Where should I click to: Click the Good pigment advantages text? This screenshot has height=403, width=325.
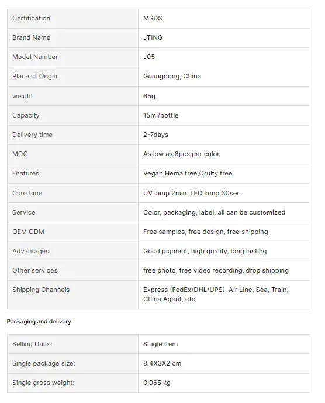pyautogui.click(x=205, y=251)
